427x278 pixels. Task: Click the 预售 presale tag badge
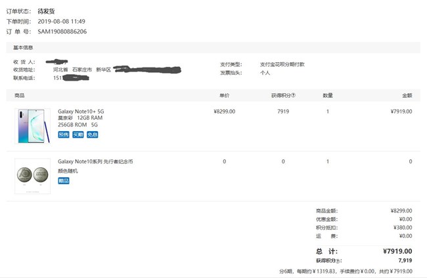[64, 134]
